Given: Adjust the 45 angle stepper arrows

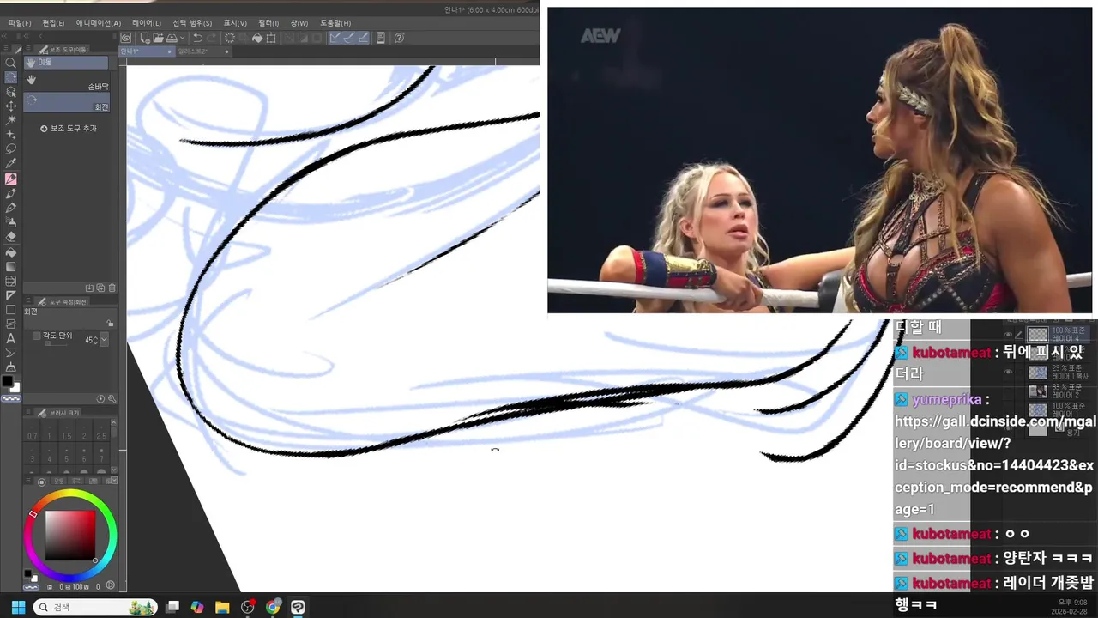Looking at the screenshot, I should pyautogui.click(x=95, y=340).
